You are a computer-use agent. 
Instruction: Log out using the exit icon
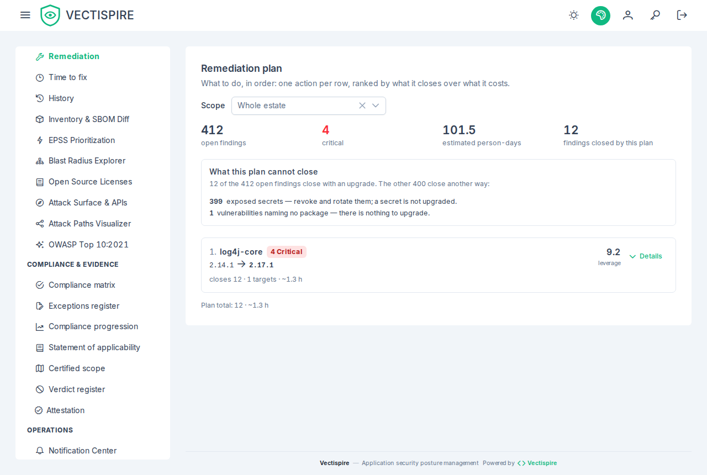[x=682, y=15]
